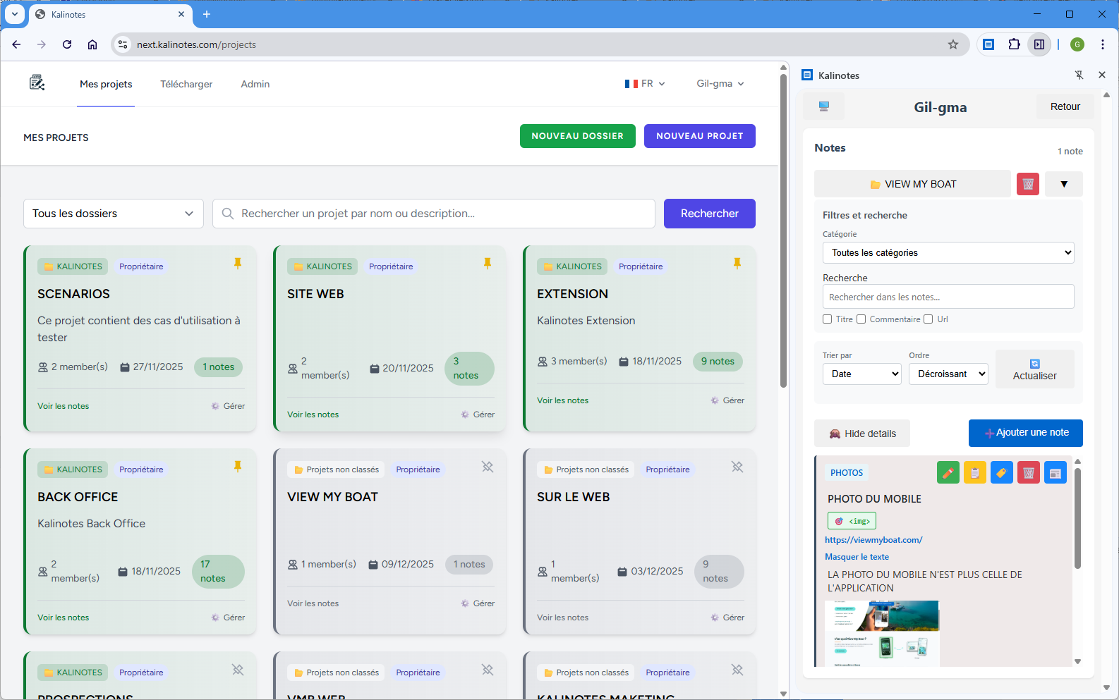Screen dimensions: 1119x700
Task: View site information icon in address bar
Action: tap(123, 44)
